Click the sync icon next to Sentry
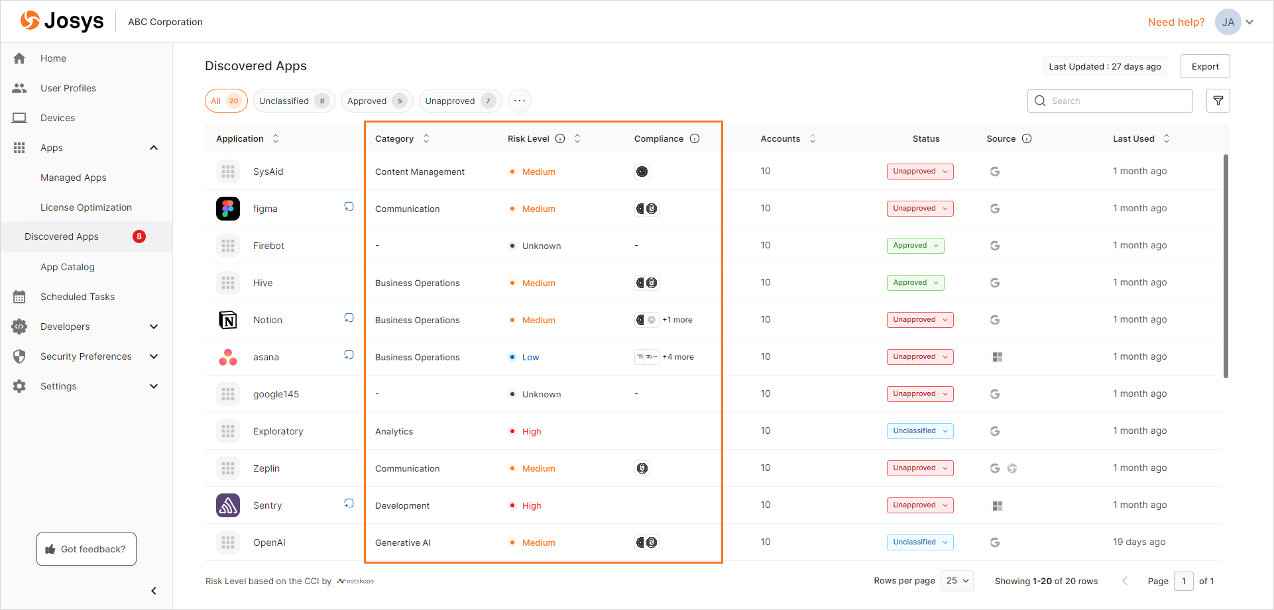 349,503
